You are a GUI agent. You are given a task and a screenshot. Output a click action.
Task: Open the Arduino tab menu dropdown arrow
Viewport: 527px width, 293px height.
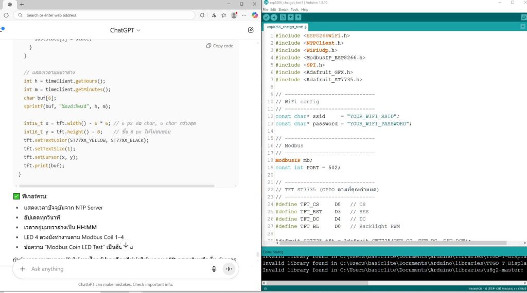click(523, 27)
